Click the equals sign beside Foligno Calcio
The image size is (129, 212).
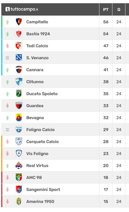7,130
